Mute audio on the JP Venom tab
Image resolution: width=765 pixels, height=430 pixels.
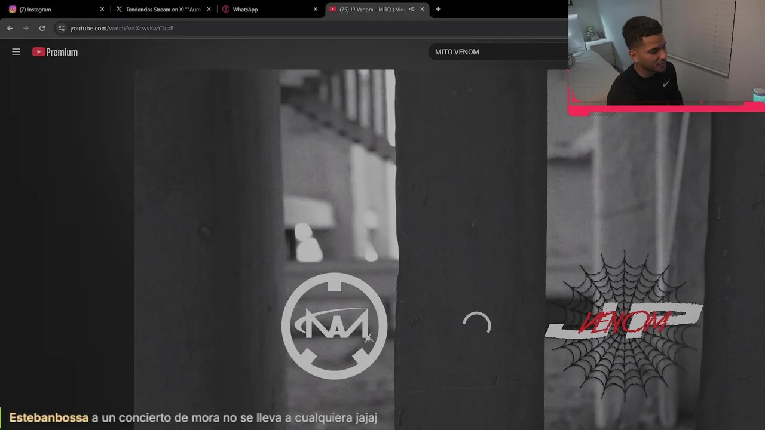(x=411, y=9)
